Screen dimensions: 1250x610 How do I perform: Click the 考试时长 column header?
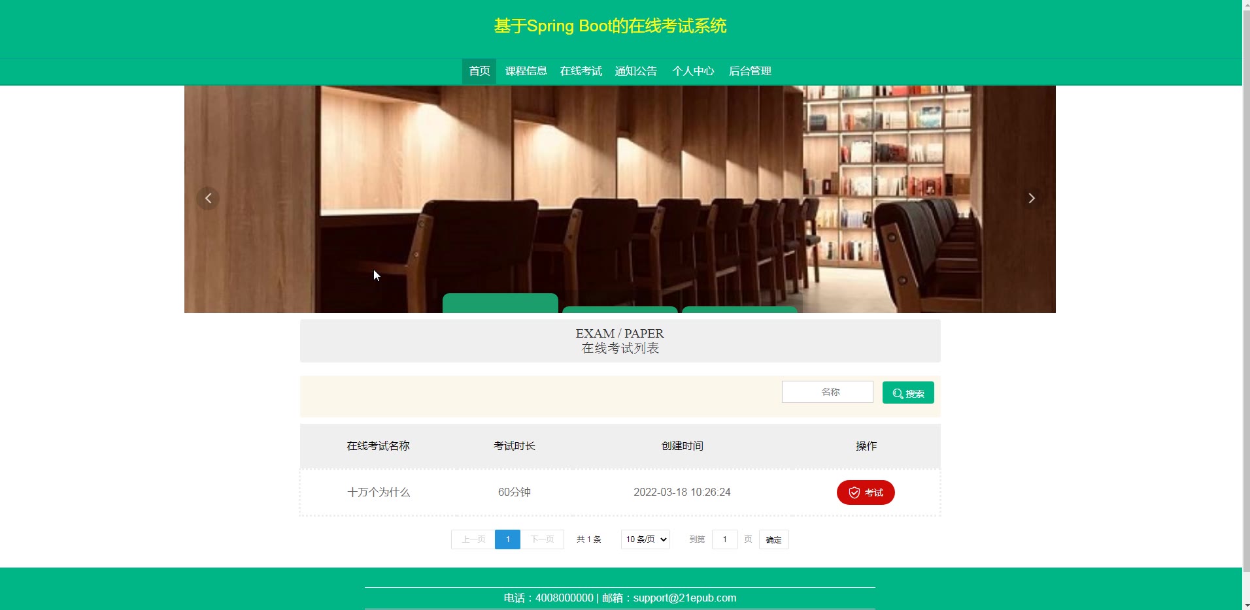(515, 446)
